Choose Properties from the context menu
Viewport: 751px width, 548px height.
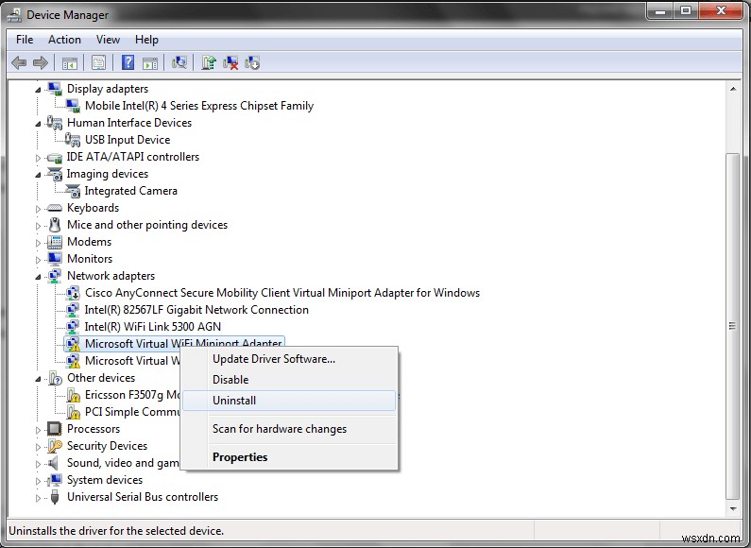(289, 457)
